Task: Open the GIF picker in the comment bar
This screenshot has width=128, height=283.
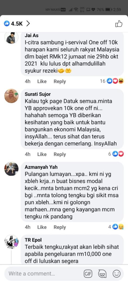Action: coord(88,274)
